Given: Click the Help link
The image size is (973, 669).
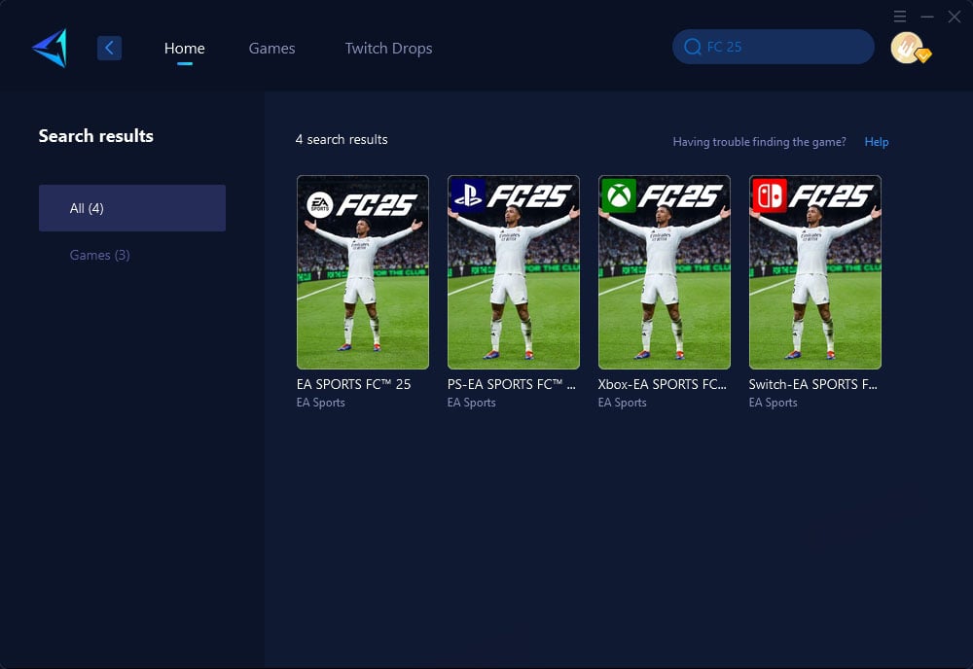Looking at the screenshot, I should click(877, 141).
